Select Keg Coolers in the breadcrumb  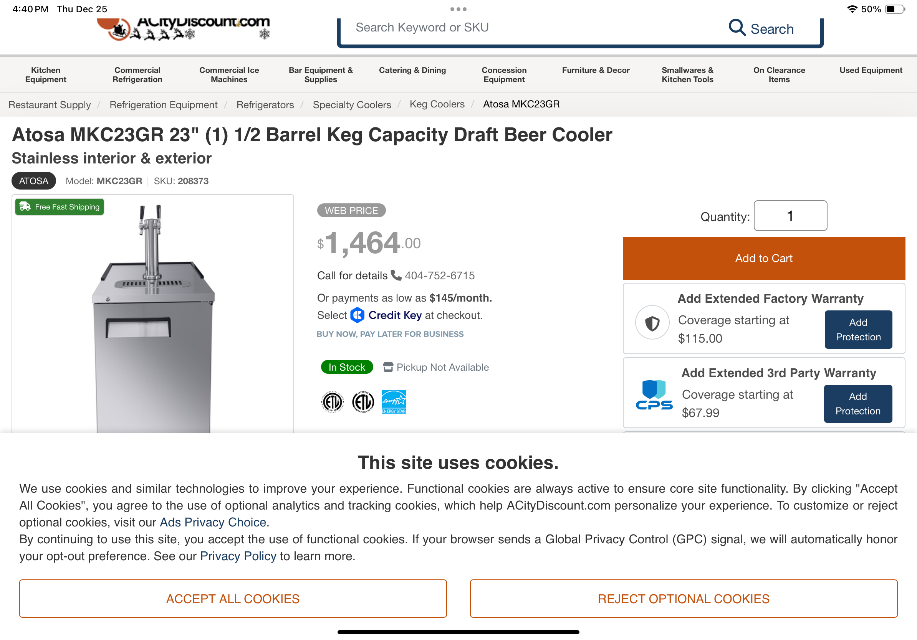point(437,104)
